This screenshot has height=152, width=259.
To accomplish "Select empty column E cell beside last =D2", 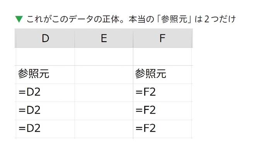I will click(104, 129).
